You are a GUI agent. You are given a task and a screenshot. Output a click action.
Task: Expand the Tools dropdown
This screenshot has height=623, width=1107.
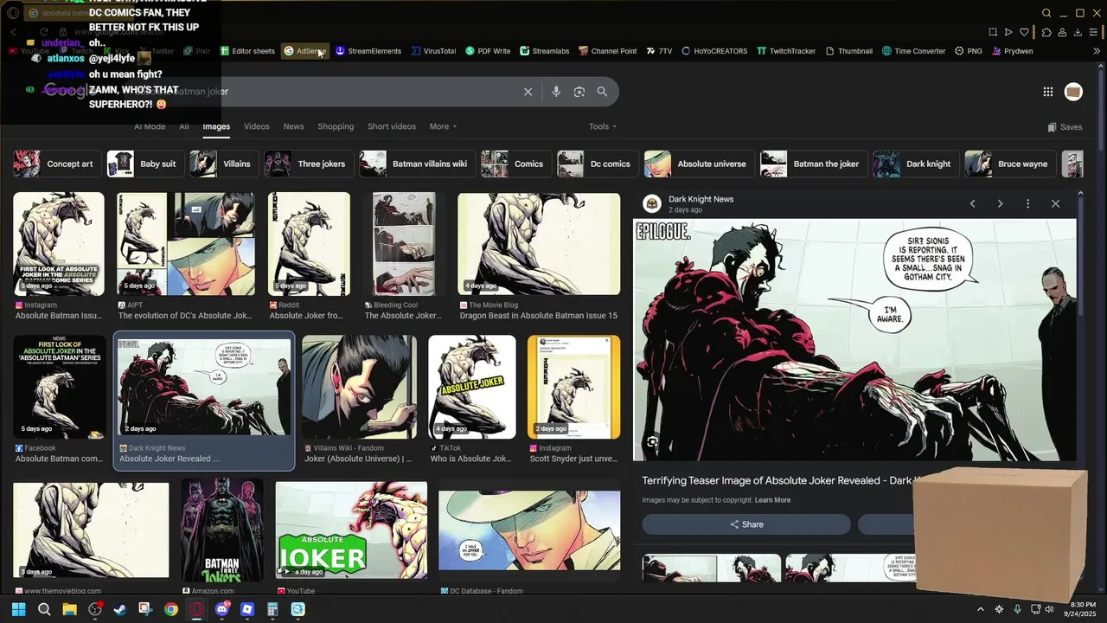603,126
